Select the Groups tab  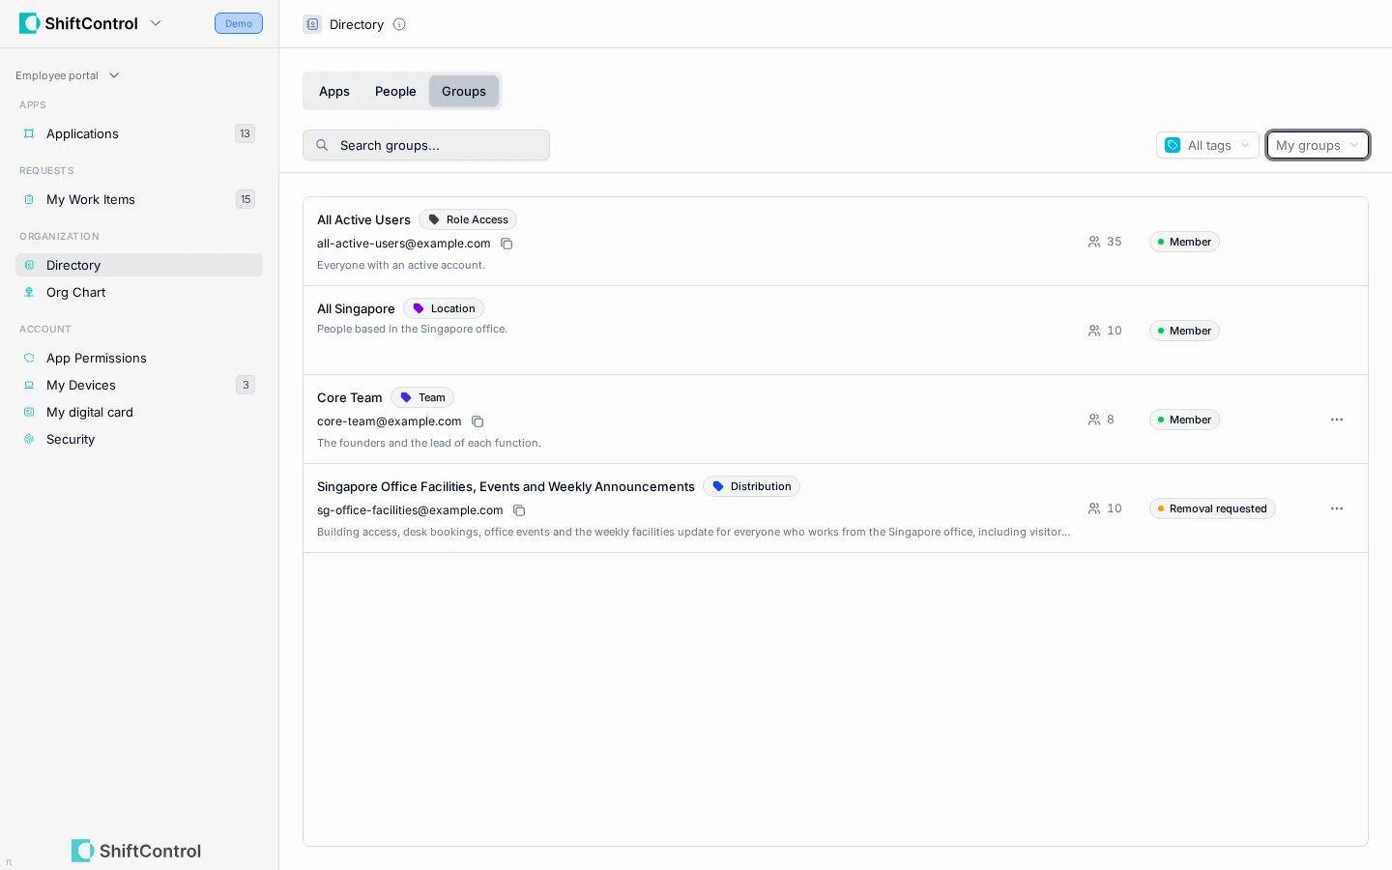coord(464,91)
